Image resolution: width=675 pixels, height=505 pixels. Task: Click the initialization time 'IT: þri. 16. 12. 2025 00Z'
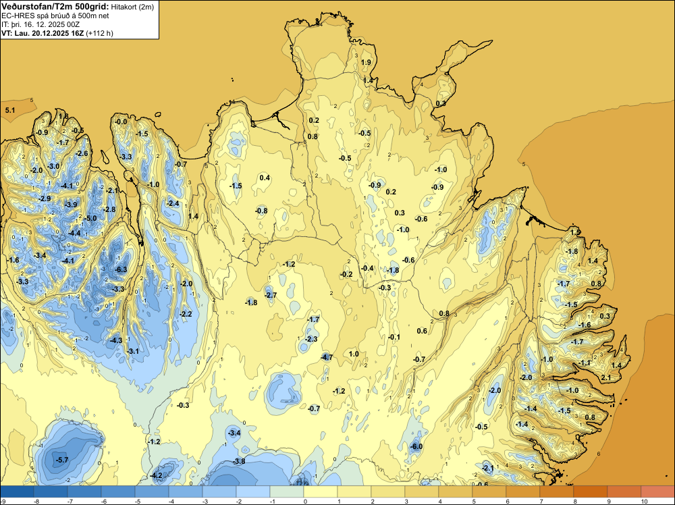40,24
